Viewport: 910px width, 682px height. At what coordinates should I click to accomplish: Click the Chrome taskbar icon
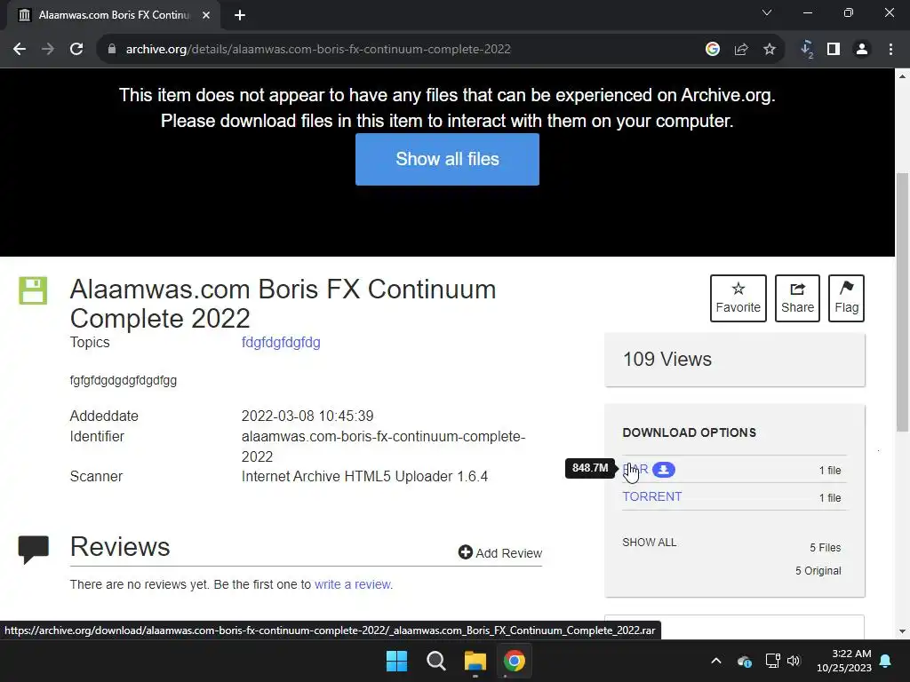coord(515,661)
